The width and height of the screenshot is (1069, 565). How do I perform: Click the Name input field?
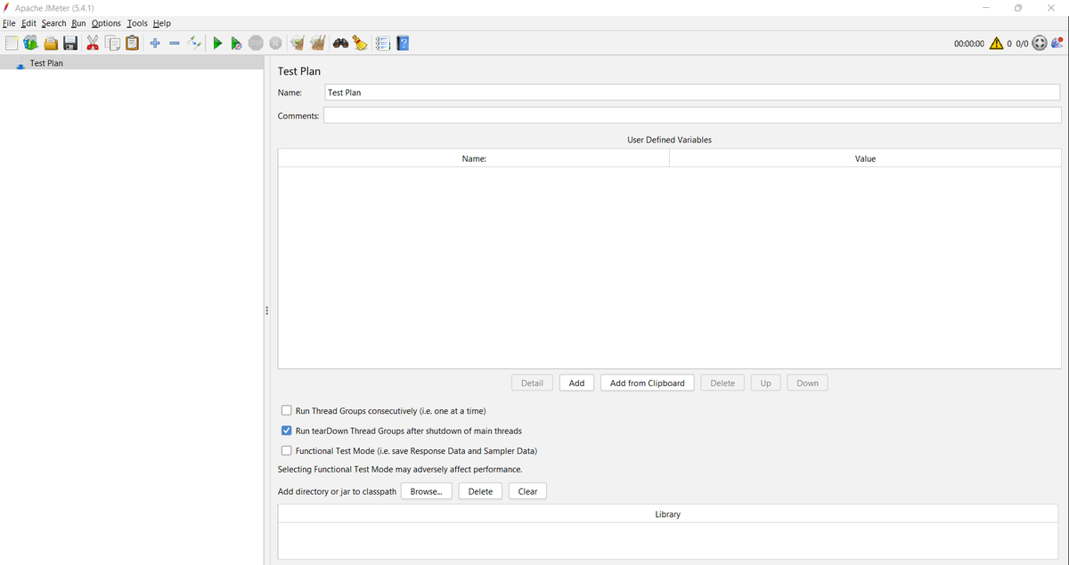click(692, 93)
